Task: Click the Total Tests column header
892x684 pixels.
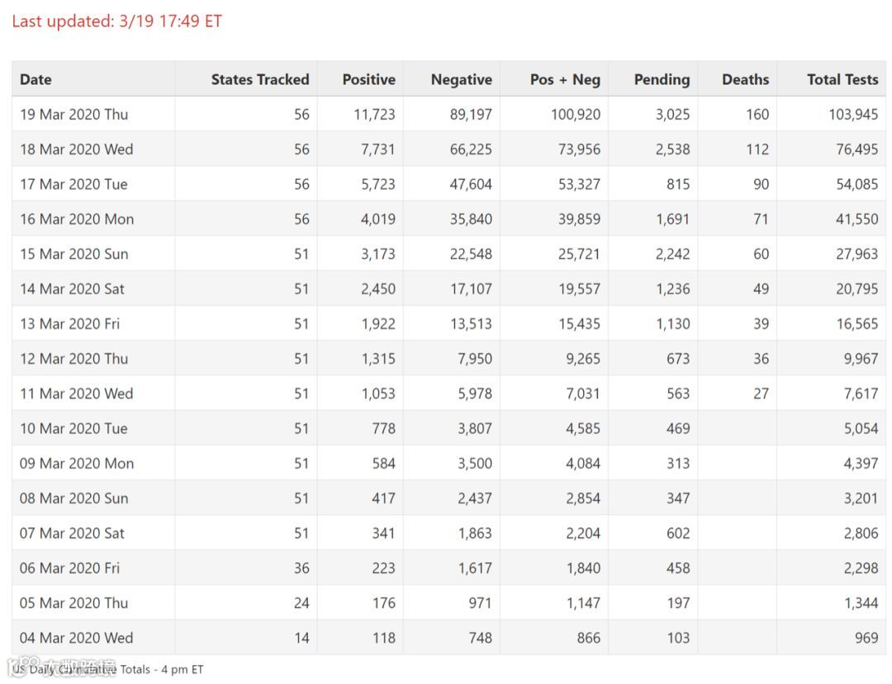Action: (x=842, y=80)
